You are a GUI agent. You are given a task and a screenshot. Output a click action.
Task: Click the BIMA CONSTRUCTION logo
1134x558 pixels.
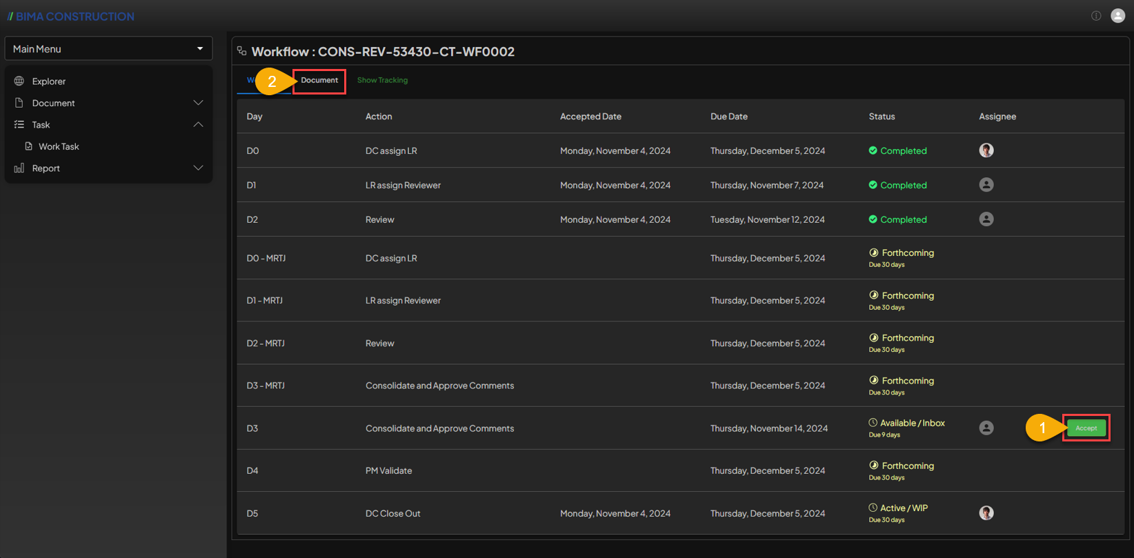click(71, 17)
